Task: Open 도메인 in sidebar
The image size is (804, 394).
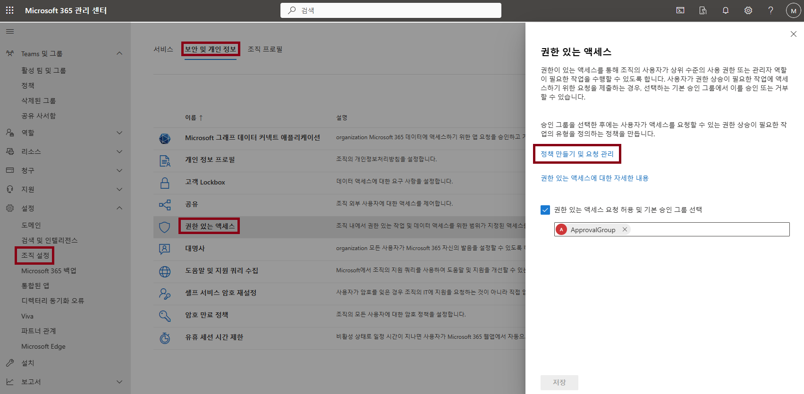Action: click(31, 225)
